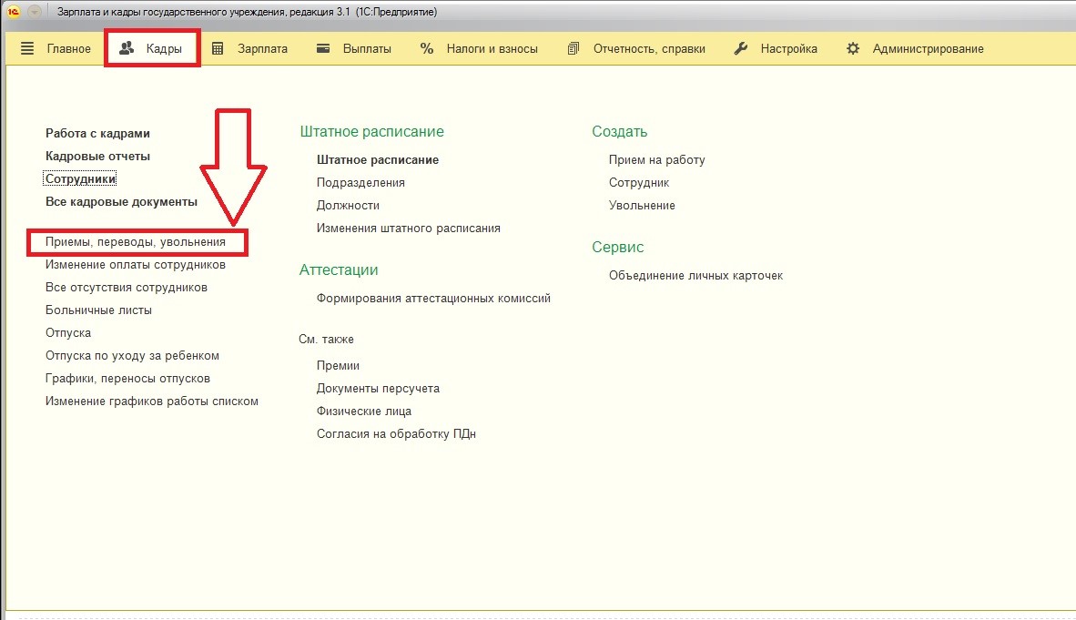Open Отпуска по уходу за ребенком link
1076x620 pixels.
click(132, 356)
